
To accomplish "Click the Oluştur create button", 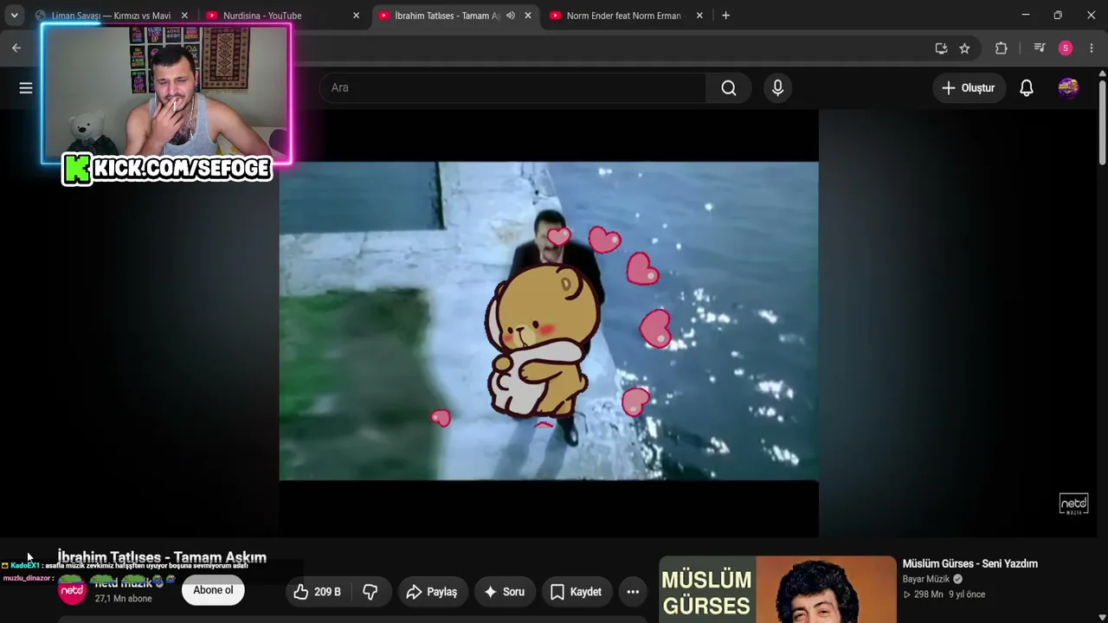I will pyautogui.click(x=969, y=87).
